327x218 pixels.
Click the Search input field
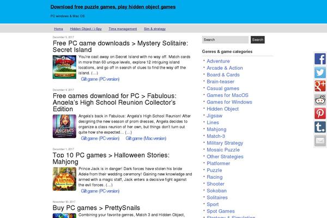(x=225, y=40)
